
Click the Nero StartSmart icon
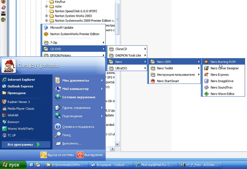coord(153,81)
